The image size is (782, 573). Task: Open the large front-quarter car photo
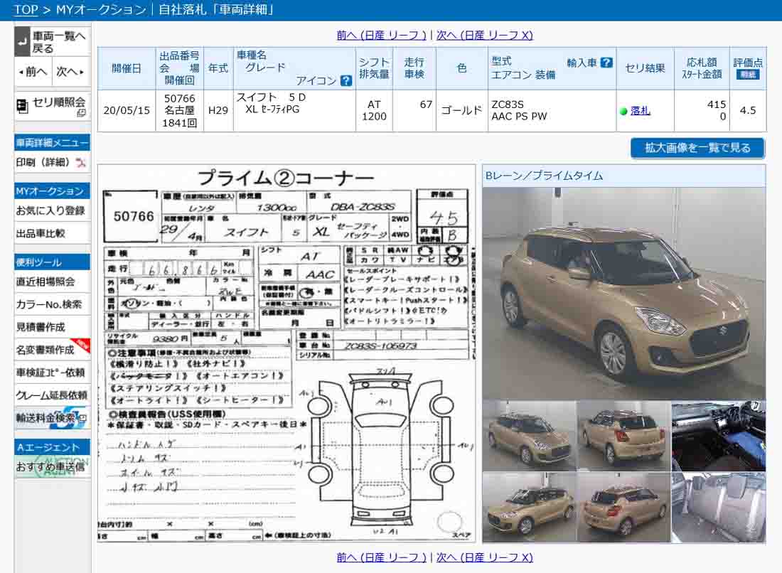[x=624, y=293]
